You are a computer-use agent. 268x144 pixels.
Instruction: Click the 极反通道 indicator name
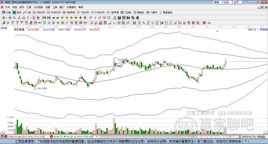(19, 30)
